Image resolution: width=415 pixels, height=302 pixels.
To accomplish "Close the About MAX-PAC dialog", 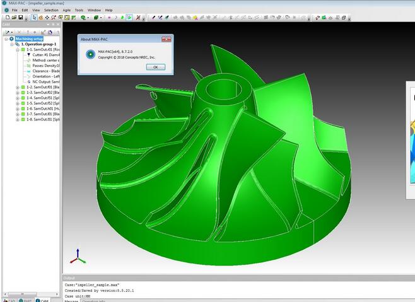I will tap(167, 39).
